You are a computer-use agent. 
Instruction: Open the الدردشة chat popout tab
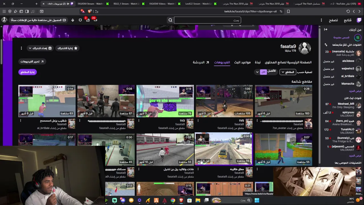point(201,62)
